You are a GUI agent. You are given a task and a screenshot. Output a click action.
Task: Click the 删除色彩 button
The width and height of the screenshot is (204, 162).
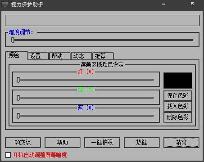point(178,117)
